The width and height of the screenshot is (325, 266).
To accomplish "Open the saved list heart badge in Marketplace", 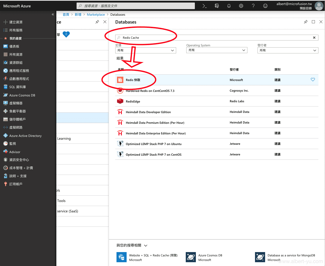I will coord(66,34).
